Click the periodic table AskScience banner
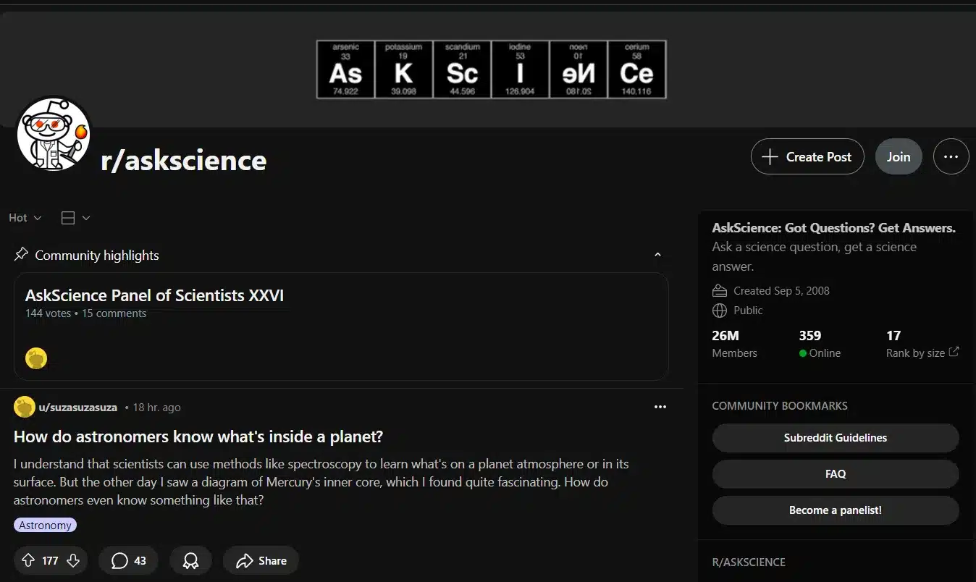 pos(491,69)
